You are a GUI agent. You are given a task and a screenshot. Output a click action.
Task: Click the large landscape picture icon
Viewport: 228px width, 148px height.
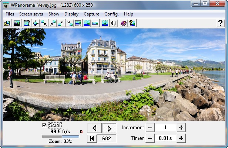coord(87,23)
